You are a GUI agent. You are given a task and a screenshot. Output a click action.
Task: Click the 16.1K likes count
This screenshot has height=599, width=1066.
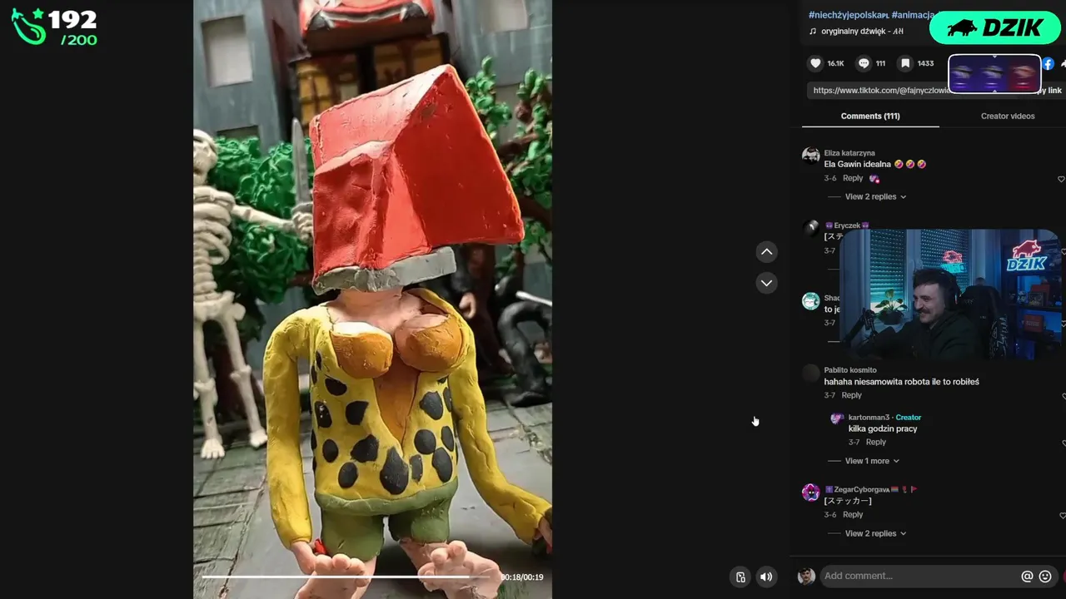coord(835,63)
